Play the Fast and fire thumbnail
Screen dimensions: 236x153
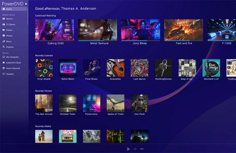pyautogui.click(x=184, y=30)
